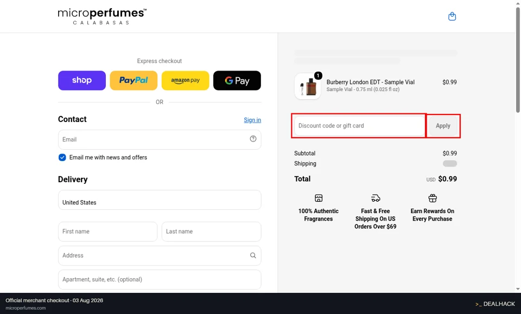Click the Fast & Free Shipping truck icon

[x=376, y=198]
